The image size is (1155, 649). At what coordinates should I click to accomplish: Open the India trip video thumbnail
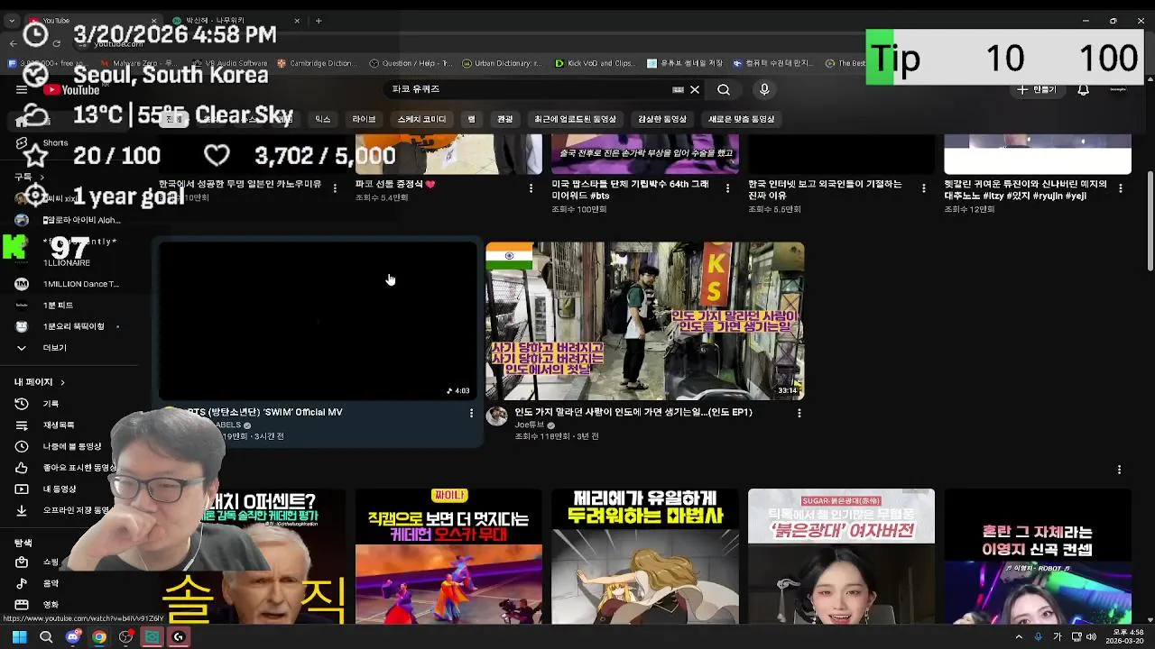pos(644,321)
